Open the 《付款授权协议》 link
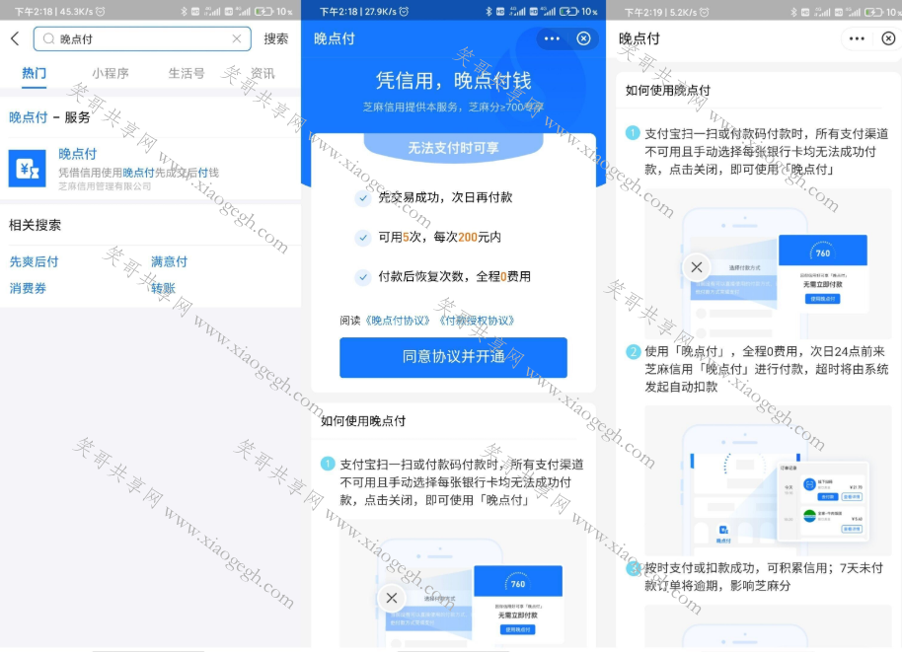Image resolution: width=902 pixels, height=652 pixels. [477, 321]
